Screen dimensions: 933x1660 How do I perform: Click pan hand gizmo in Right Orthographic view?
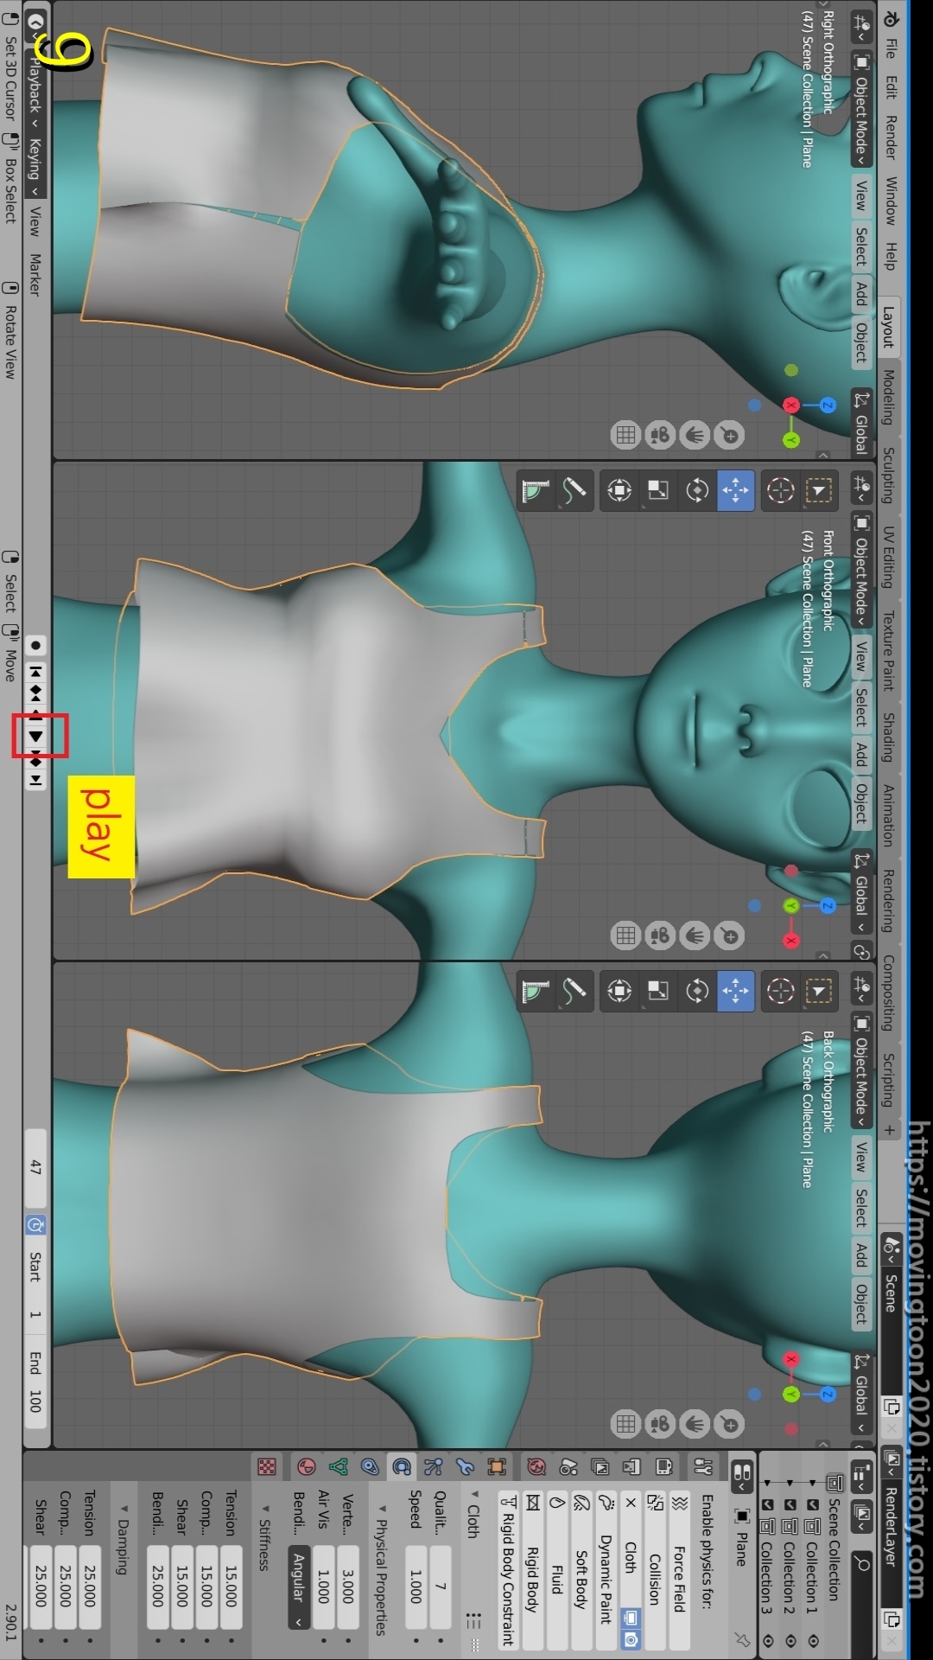click(x=695, y=435)
